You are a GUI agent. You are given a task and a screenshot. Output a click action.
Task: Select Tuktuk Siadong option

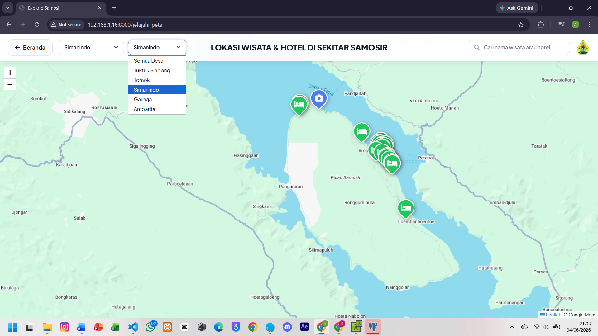[x=157, y=70]
